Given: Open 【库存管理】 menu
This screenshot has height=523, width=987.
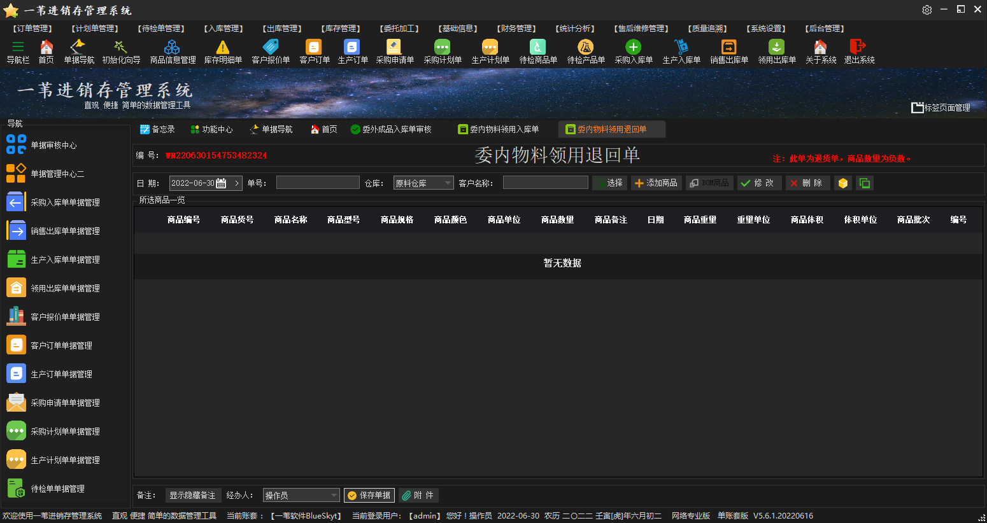Looking at the screenshot, I should pyautogui.click(x=341, y=29).
